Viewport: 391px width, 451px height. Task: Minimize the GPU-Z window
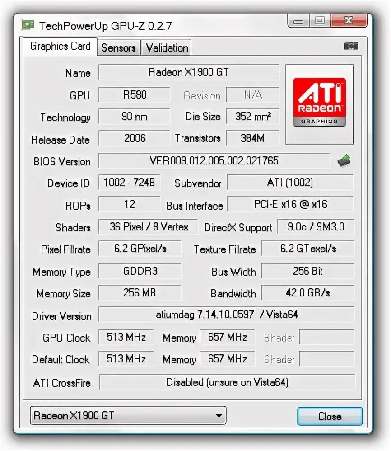click(x=298, y=21)
